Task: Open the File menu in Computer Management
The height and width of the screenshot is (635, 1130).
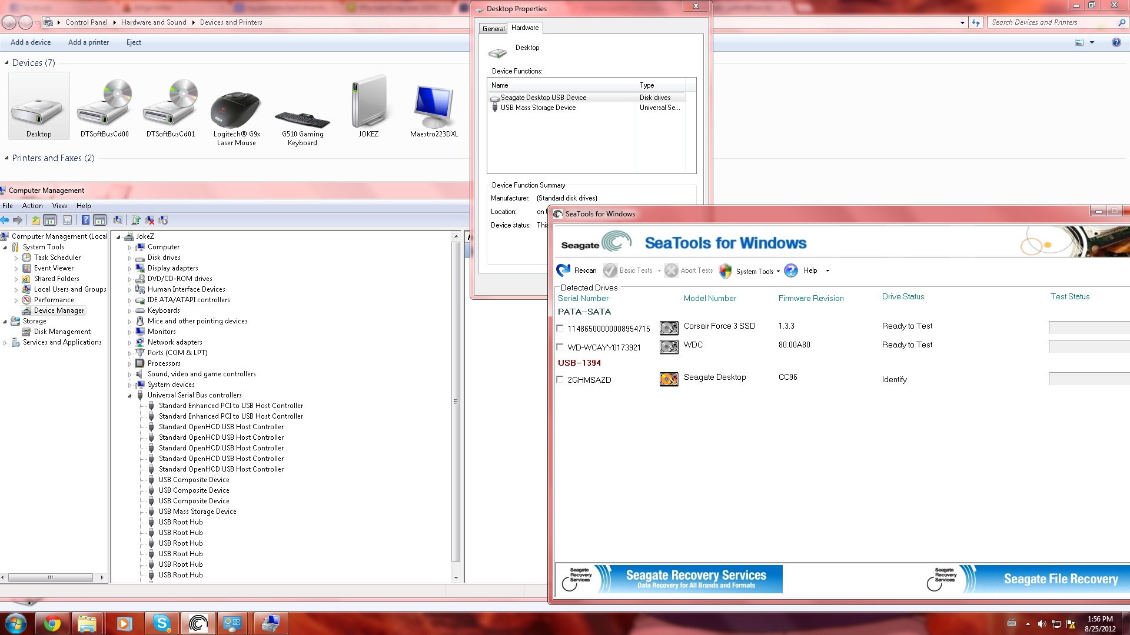Action: click(8, 206)
